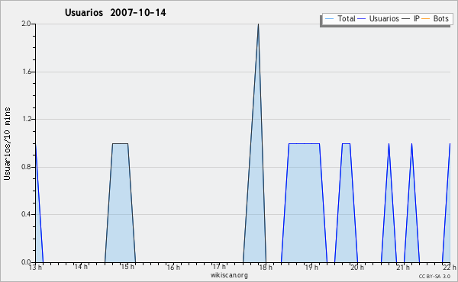This screenshot has width=458, height=282.
Task: Click the plateau top near 15 h
Action: 120,143
